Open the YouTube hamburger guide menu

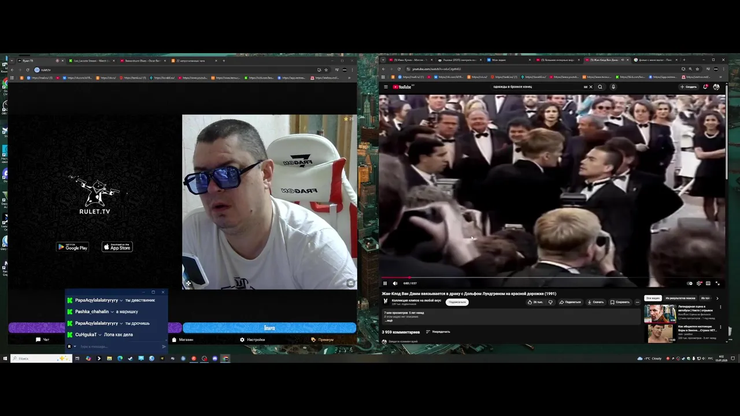pyautogui.click(x=386, y=87)
